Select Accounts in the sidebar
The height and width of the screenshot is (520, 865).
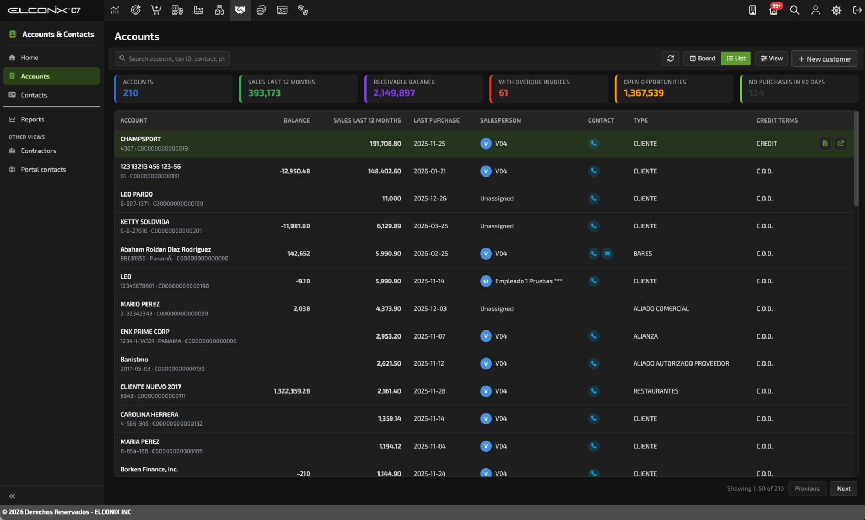(x=52, y=76)
